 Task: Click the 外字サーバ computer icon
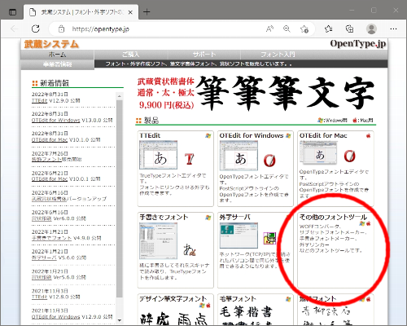click(269, 238)
